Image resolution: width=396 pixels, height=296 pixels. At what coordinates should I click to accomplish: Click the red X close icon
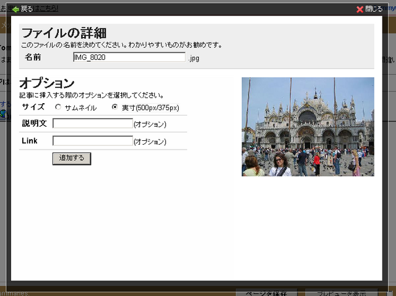click(x=359, y=10)
